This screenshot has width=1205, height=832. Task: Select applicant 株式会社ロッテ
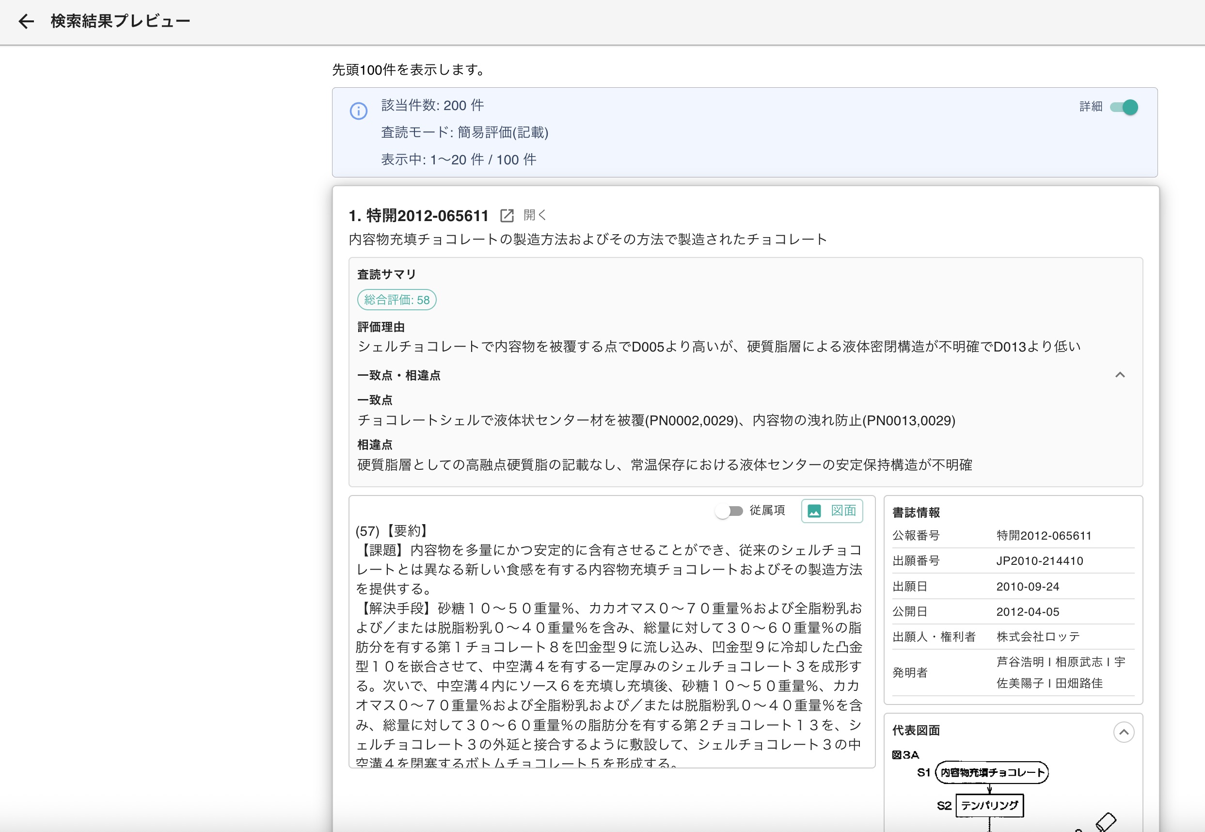(x=1038, y=637)
